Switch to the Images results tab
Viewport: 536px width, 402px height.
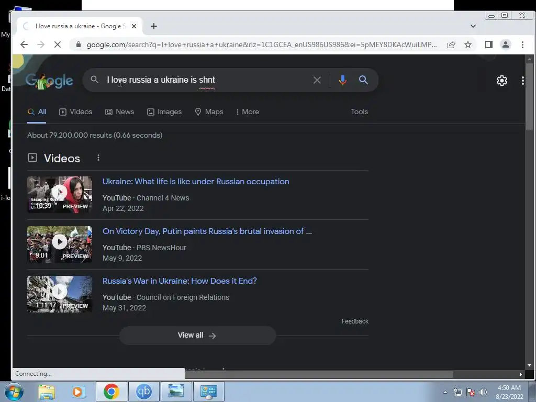point(164,112)
